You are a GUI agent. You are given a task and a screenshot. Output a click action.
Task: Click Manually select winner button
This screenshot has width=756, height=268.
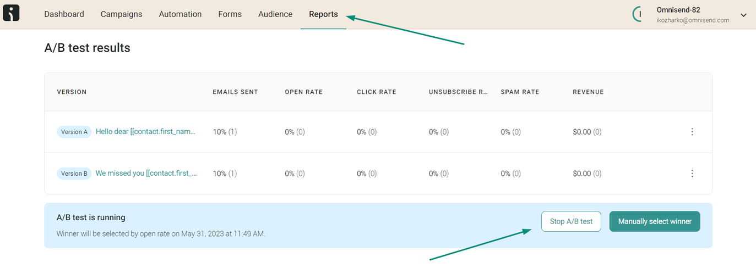tap(654, 221)
